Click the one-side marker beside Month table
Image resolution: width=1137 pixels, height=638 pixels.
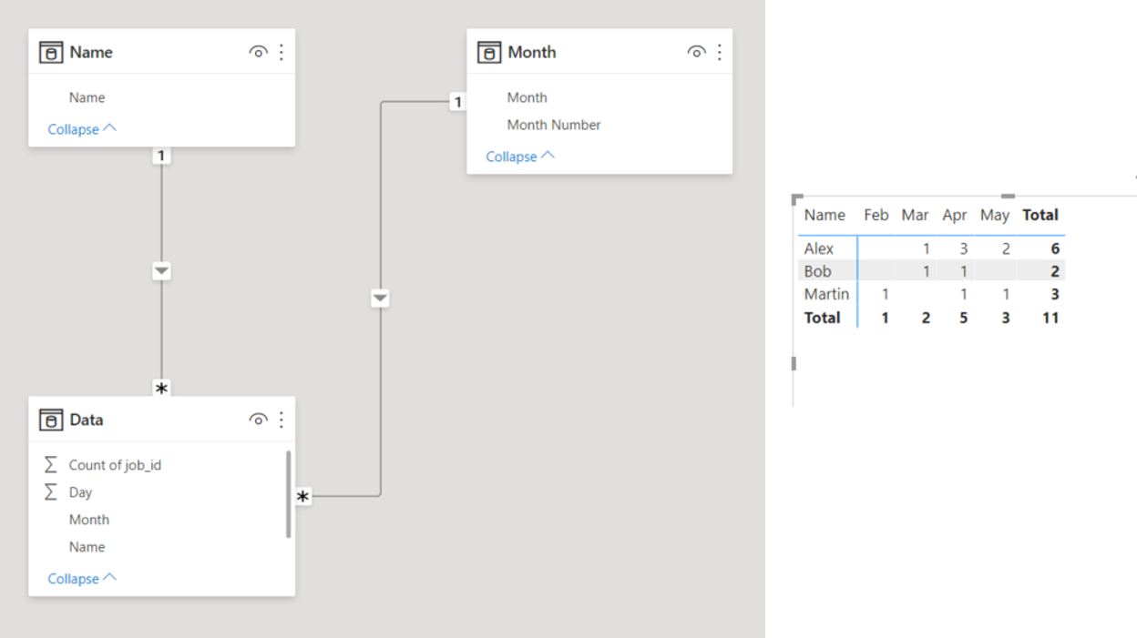(x=457, y=102)
